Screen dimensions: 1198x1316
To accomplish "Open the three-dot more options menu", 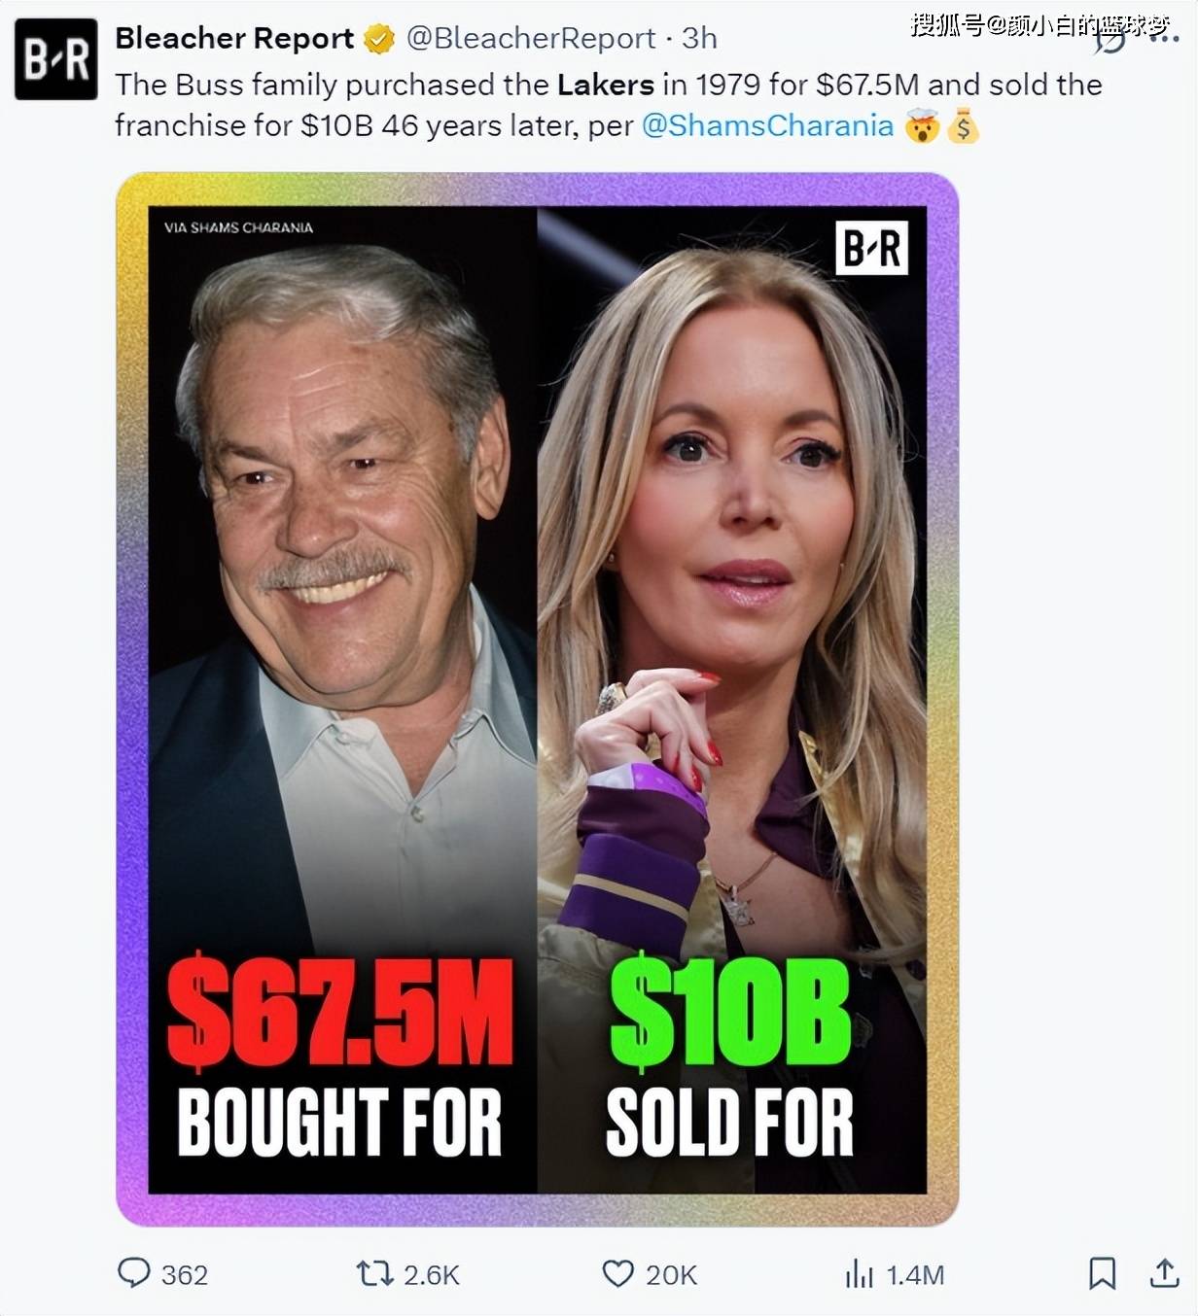I will [1163, 39].
